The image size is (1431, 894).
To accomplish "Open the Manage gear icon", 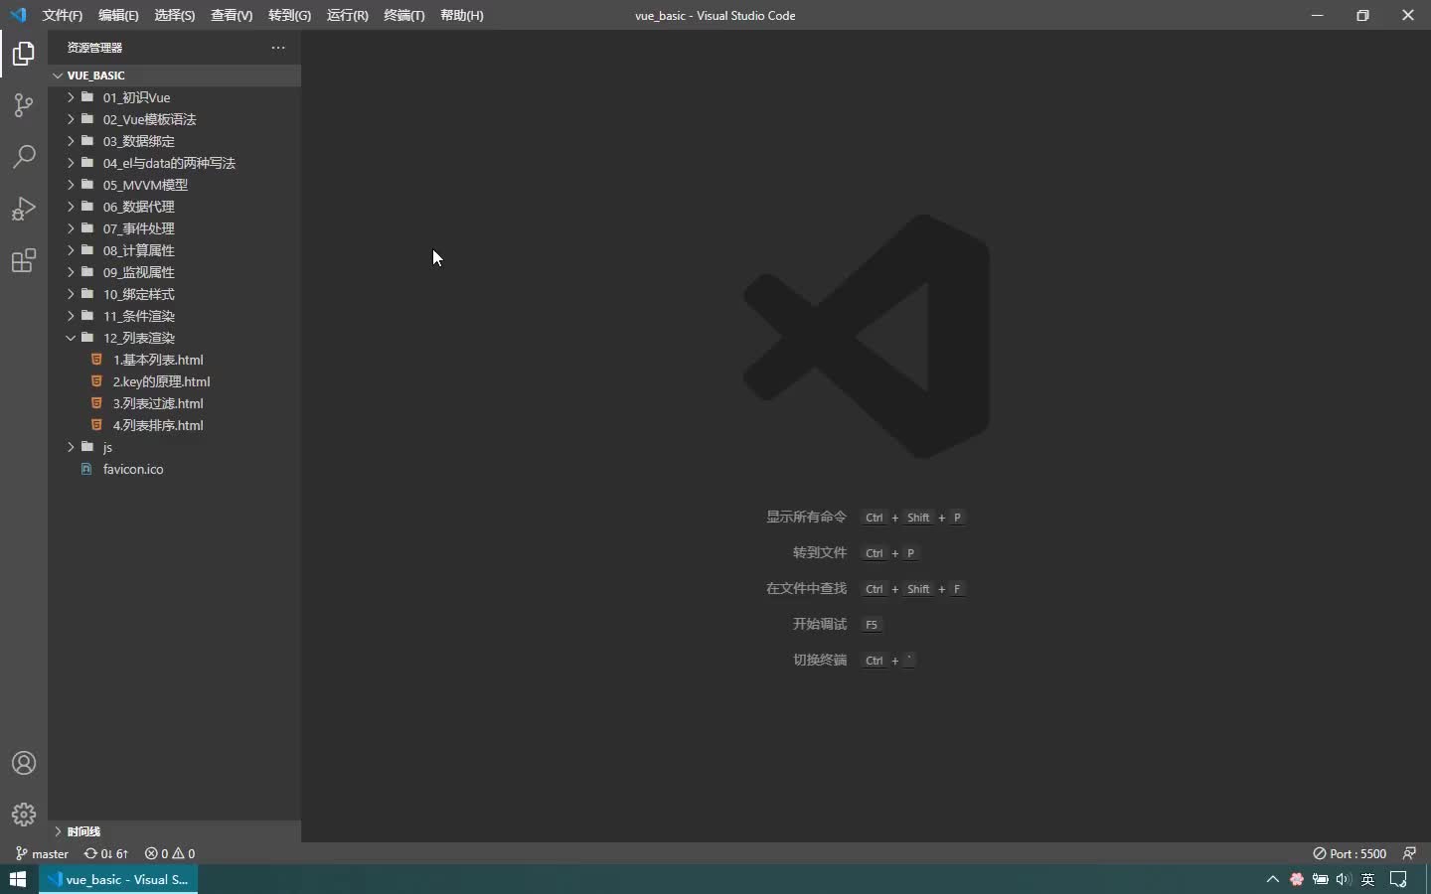I will point(24,815).
